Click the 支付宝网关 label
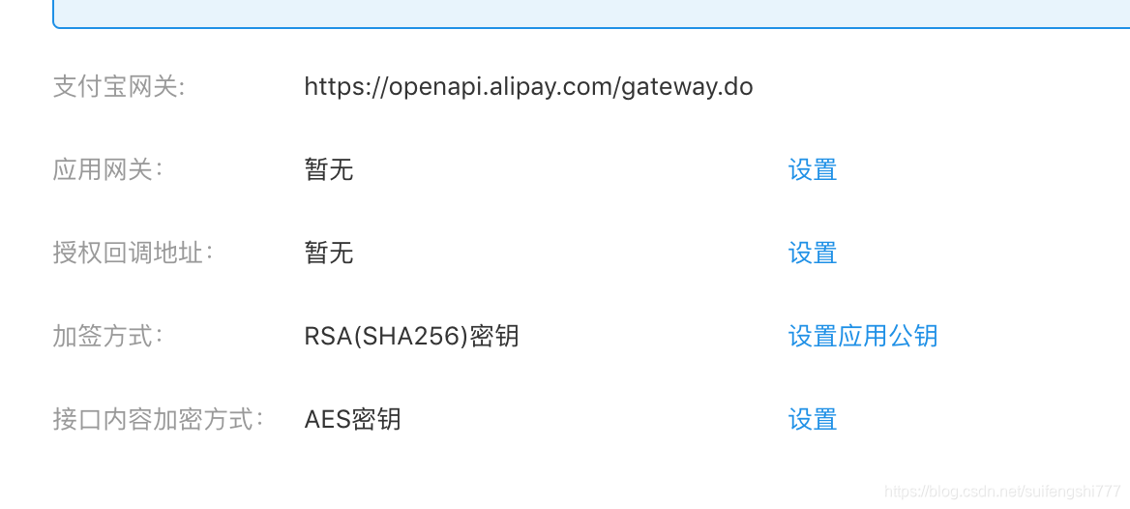Screen dimensions: 1130x509 (x=119, y=88)
